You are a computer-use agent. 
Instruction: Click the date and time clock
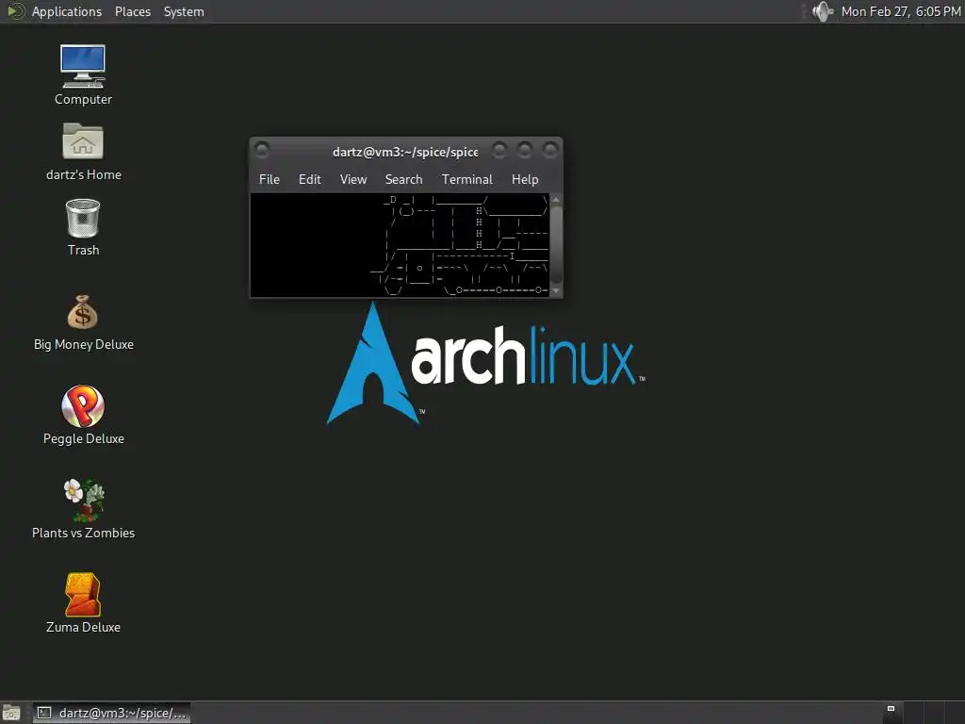[x=900, y=11]
